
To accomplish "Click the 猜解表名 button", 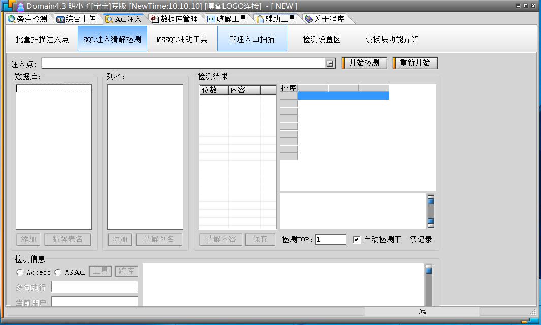I will (68, 239).
